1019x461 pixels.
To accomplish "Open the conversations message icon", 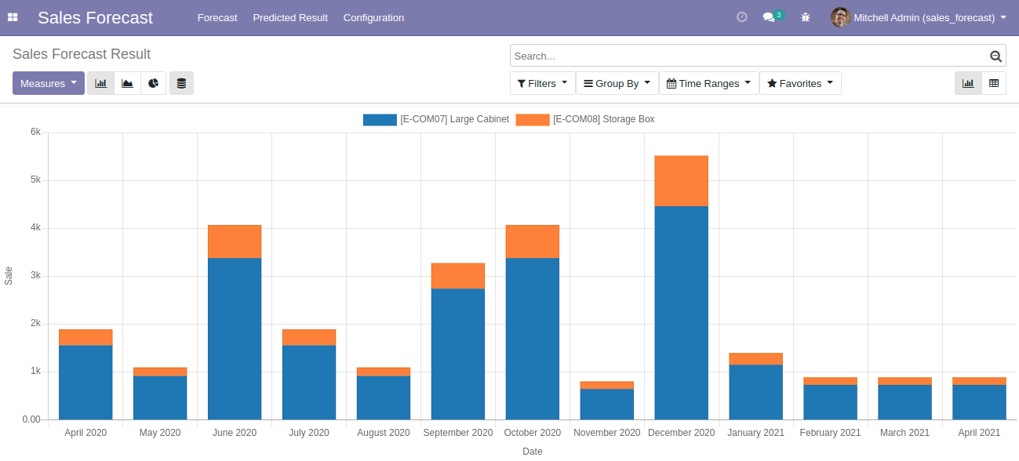I will (x=769, y=17).
